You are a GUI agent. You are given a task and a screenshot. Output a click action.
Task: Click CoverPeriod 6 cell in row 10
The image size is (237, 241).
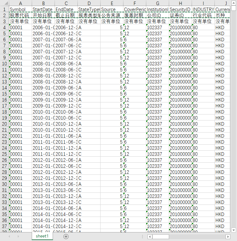pos(135,64)
